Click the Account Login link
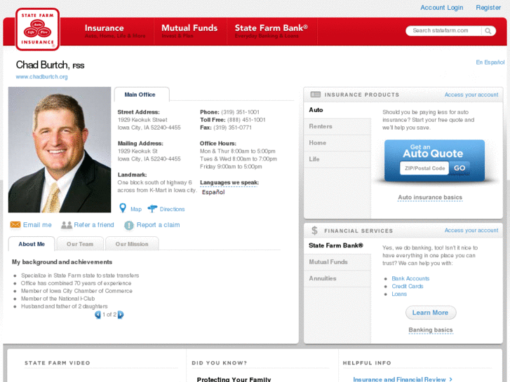 click(442, 8)
